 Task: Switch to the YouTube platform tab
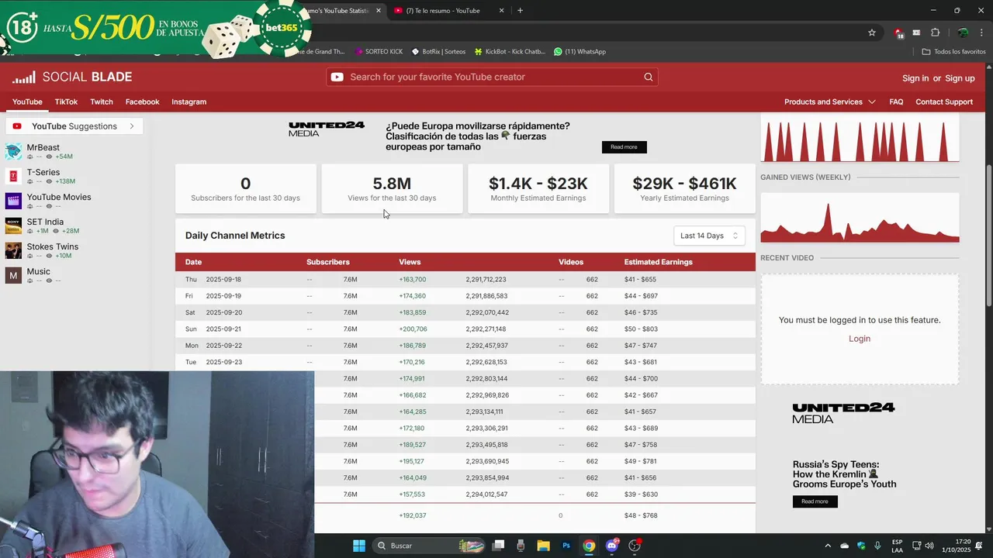27,102
